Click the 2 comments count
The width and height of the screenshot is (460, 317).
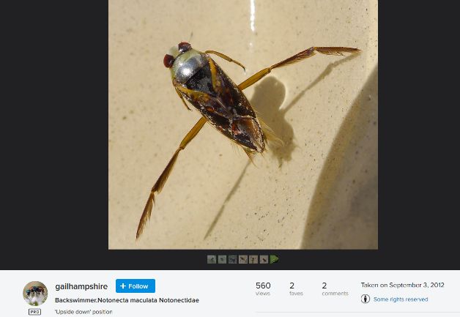pos(335,289)
